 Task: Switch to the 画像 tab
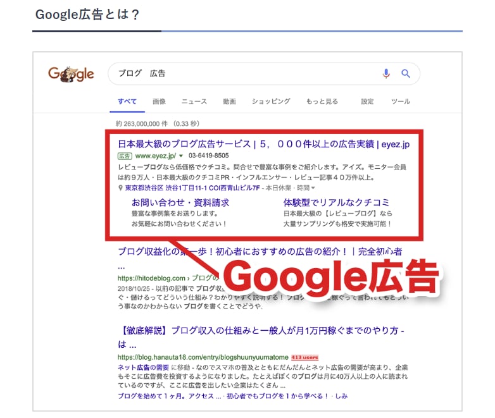(x=159, y=102)
